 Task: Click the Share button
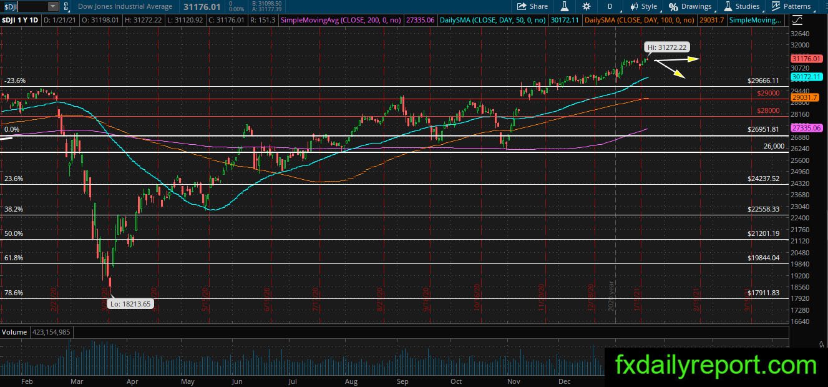point(532,6)
